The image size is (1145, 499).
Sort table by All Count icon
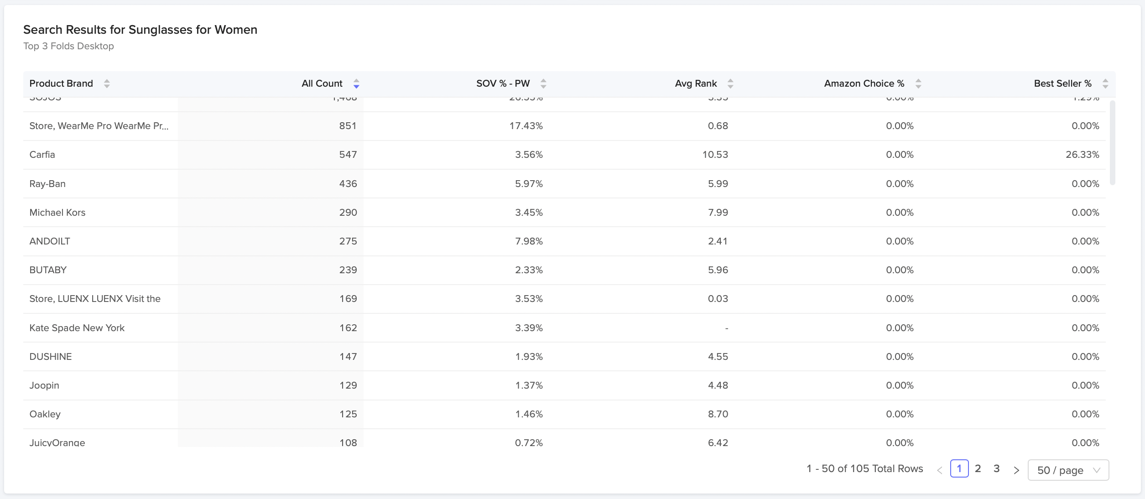[x=356, y=83]
